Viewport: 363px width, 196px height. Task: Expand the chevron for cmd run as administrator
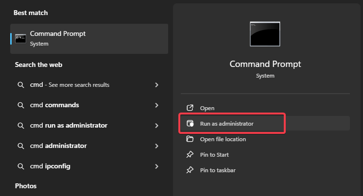(156, 126)
